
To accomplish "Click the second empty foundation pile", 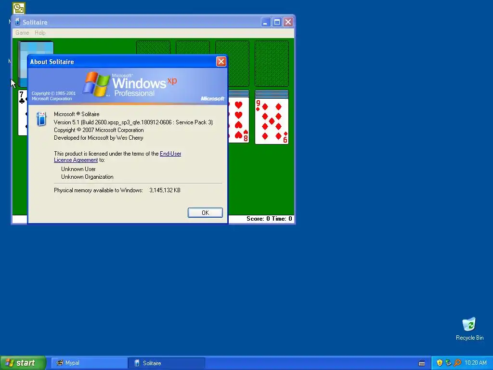I will pyautogui.click(x=193, y=47).
